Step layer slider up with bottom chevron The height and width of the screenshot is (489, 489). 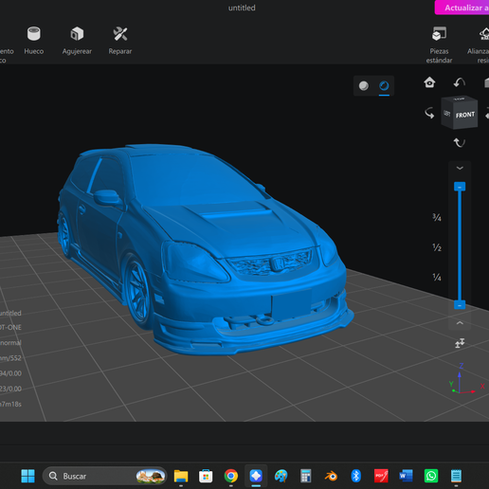(x=460, y=323)
